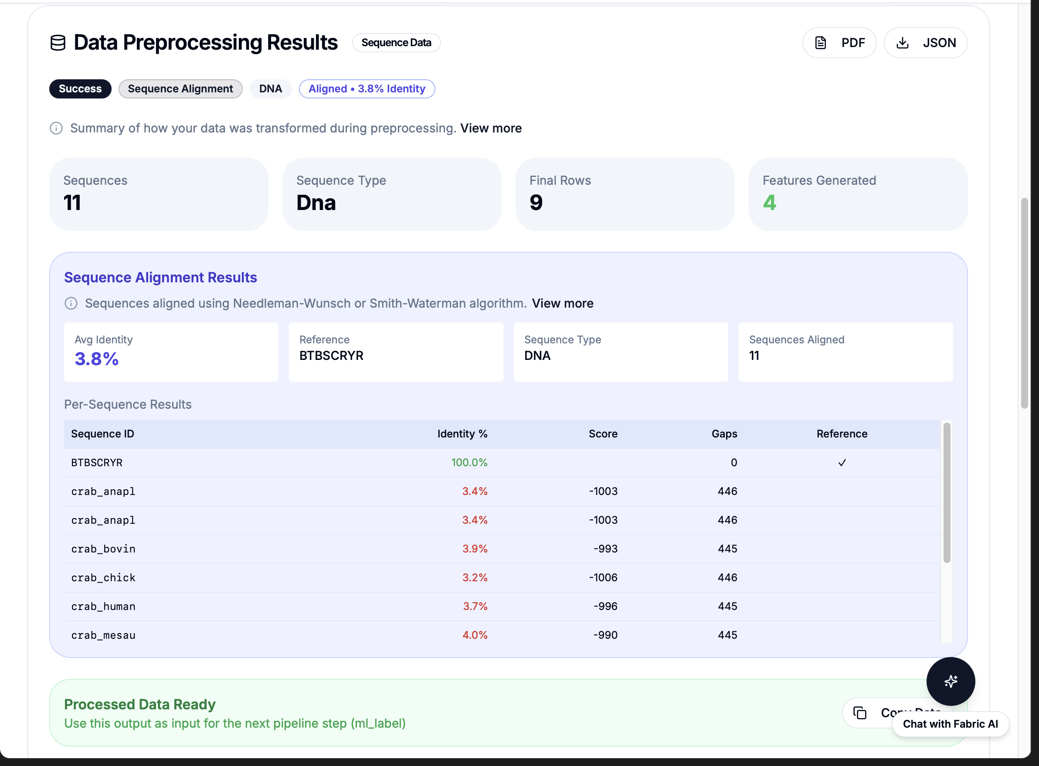Click the Final Rows card showing 9
Viewport: 1039px width, 766px height.
point(625,194)
